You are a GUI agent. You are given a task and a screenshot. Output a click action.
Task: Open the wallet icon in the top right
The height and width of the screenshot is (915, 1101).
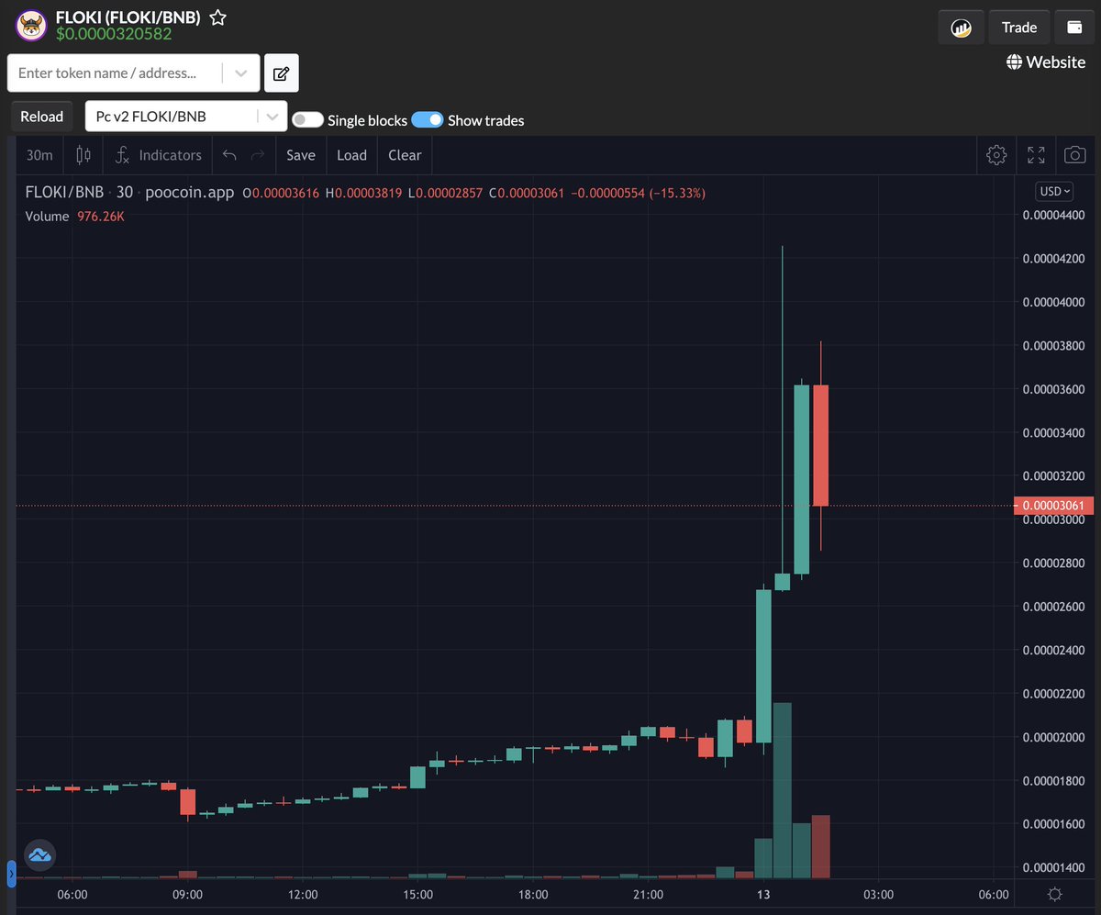pyautogui.click(x=1074, y=27)
